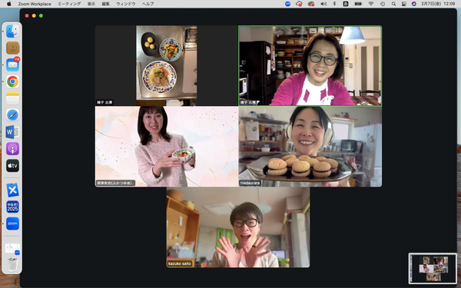Open Spotlight search

pyautogui.click(x=393, y=4)
